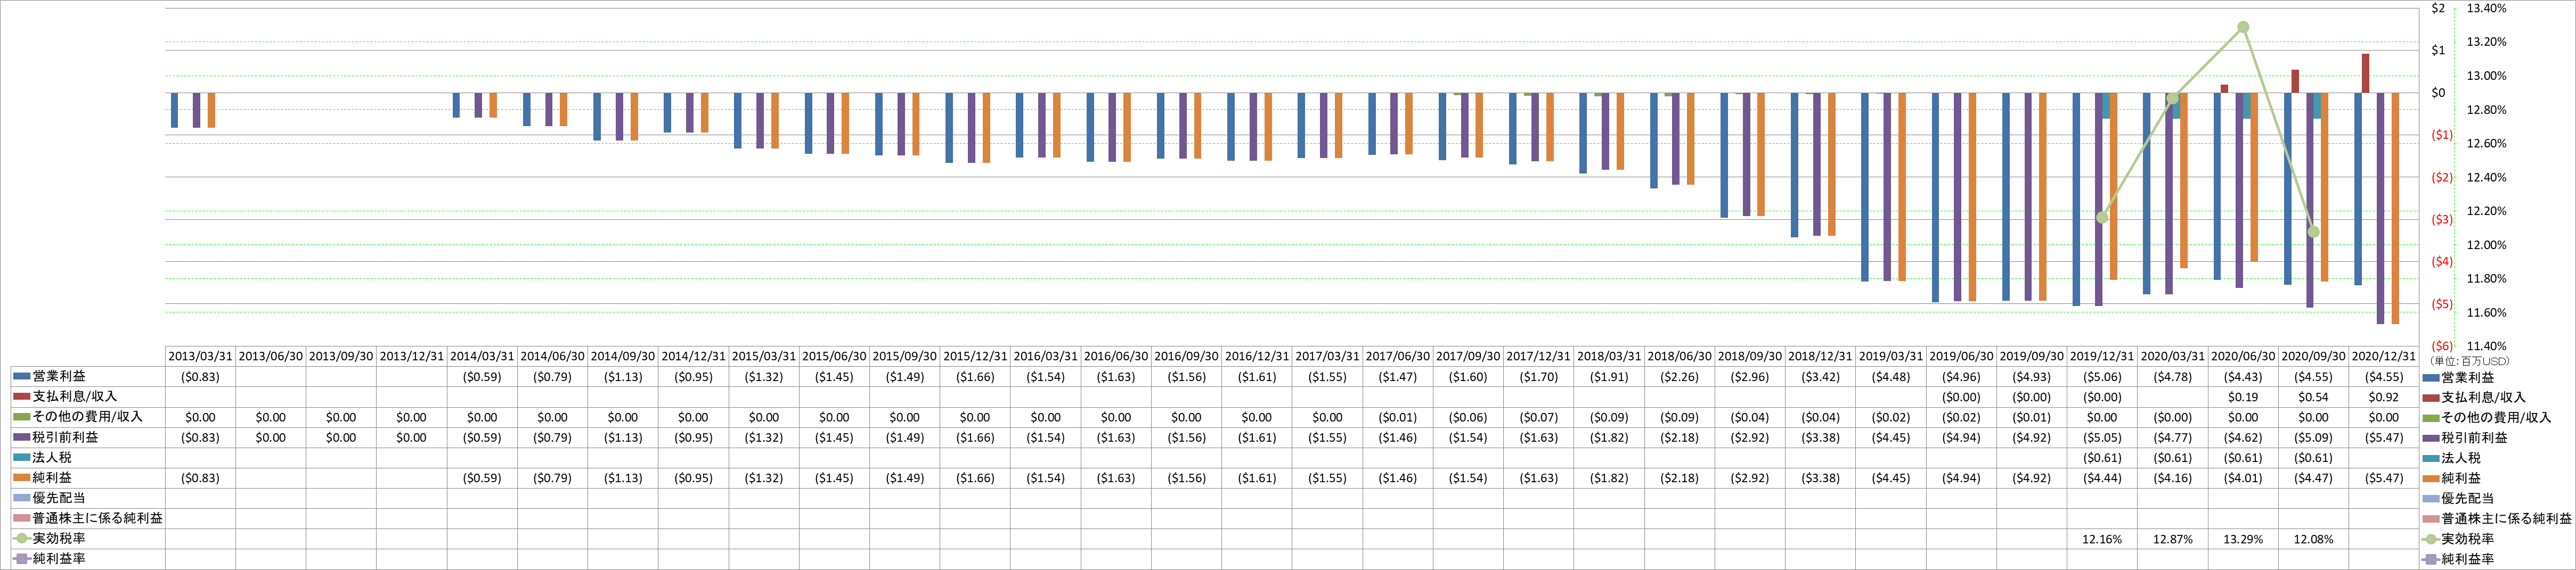Select the 2014/03/31 date header
This screenshot has height=570, width=2576.
[482, 356]
